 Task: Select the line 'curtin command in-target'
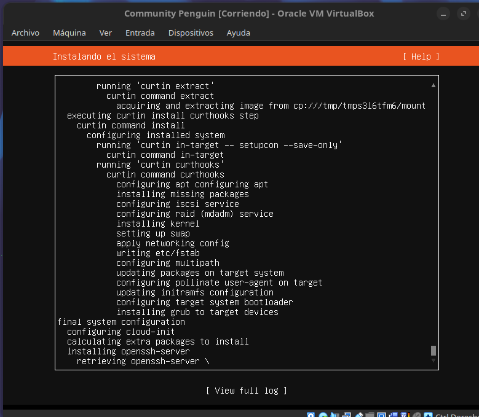(165, 155)
